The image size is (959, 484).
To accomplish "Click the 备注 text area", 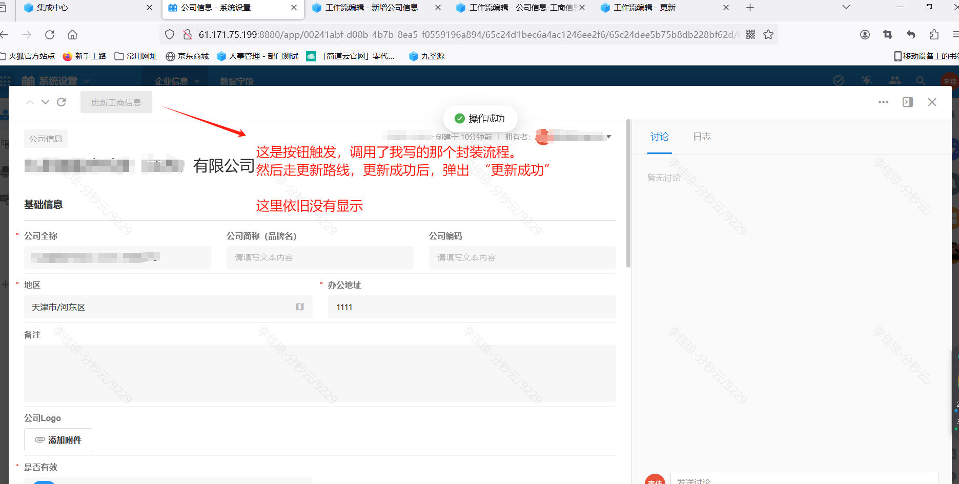I will pos(320,373).
